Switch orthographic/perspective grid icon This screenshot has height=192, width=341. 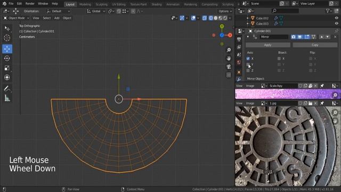(229, 75)
